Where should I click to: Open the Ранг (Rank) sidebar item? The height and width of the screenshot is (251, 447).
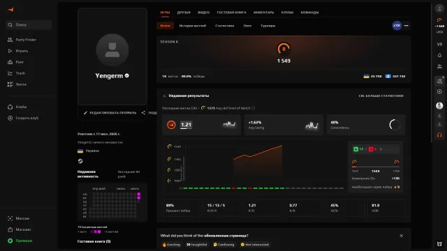(15, 62)
